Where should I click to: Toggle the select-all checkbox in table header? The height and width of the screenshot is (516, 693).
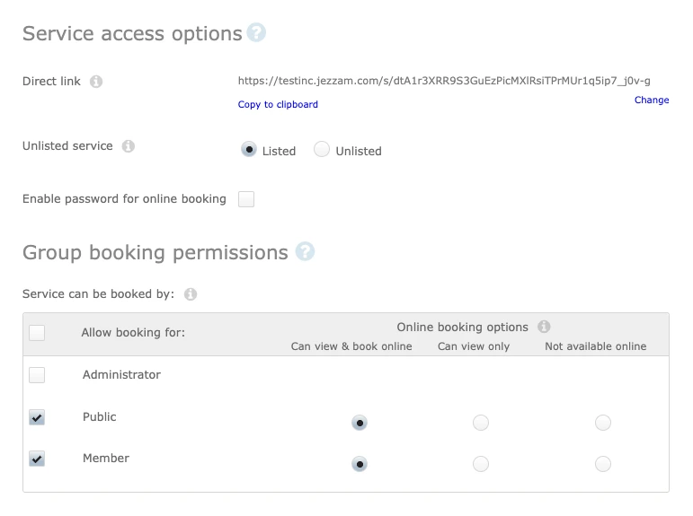point(37,333)
